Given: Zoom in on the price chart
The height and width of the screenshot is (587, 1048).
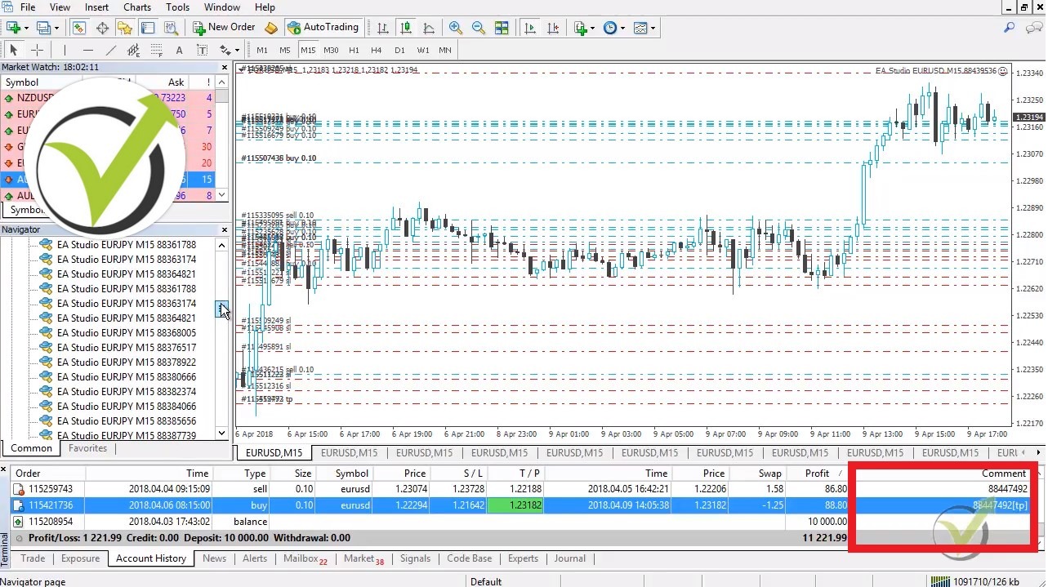Looking at the screenshot, I should 455,27.
